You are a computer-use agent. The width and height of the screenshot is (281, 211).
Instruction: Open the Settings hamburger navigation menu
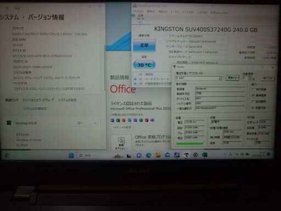7,8
